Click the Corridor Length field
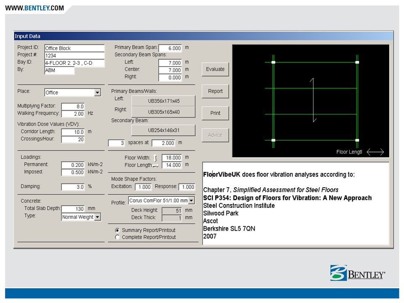The image size is (404, 303). tap(73, 132)
